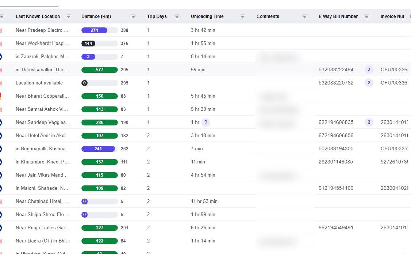Image resolution: width=411 pixels, height=256 pixels.
Task: Click E-Way bill number 622194606835
Action: pos(336,122)
